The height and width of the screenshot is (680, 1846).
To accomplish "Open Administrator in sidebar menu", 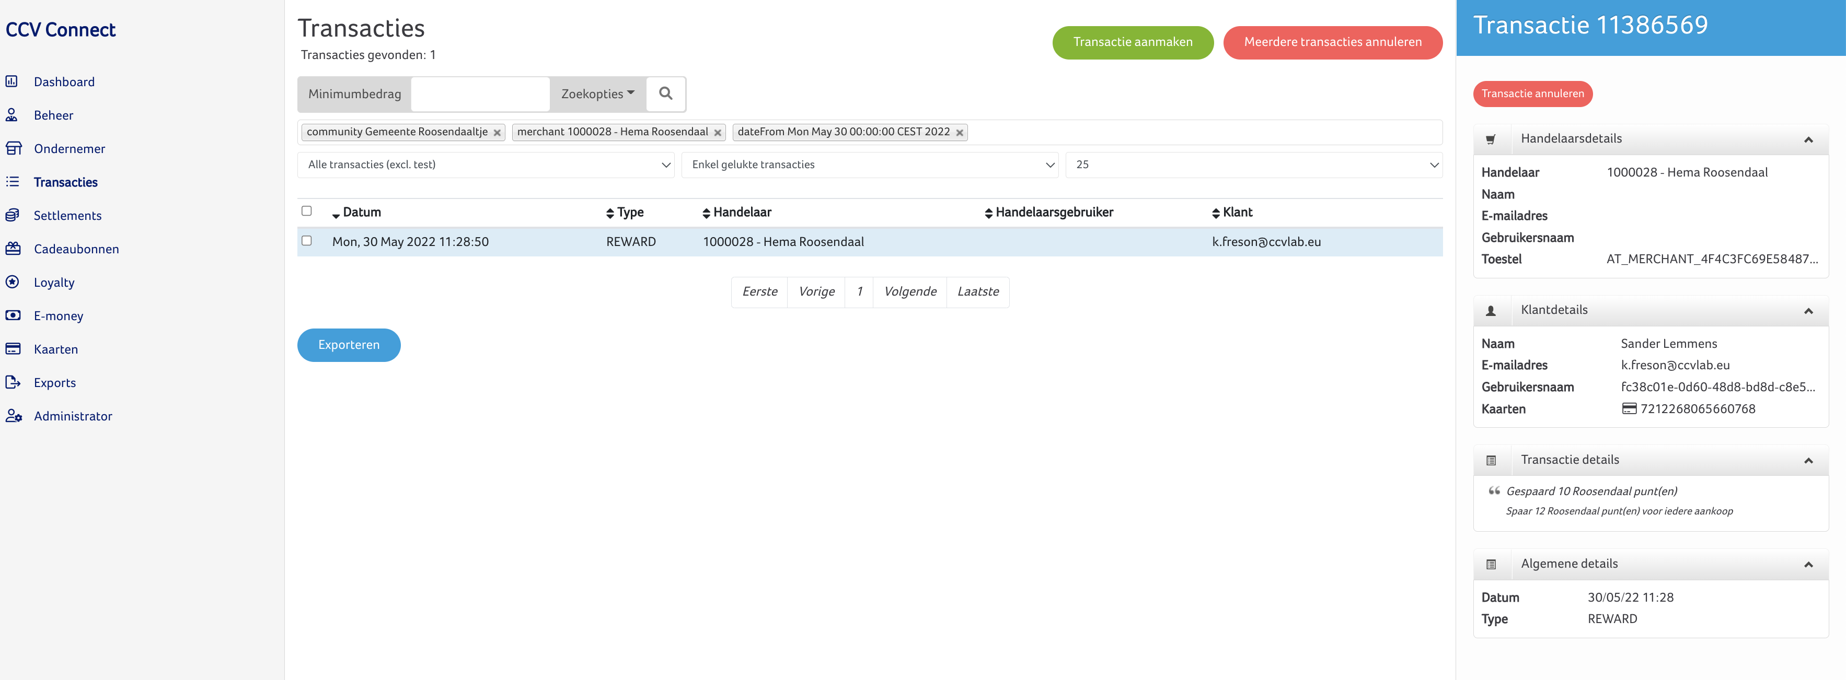I will [72, 417].
